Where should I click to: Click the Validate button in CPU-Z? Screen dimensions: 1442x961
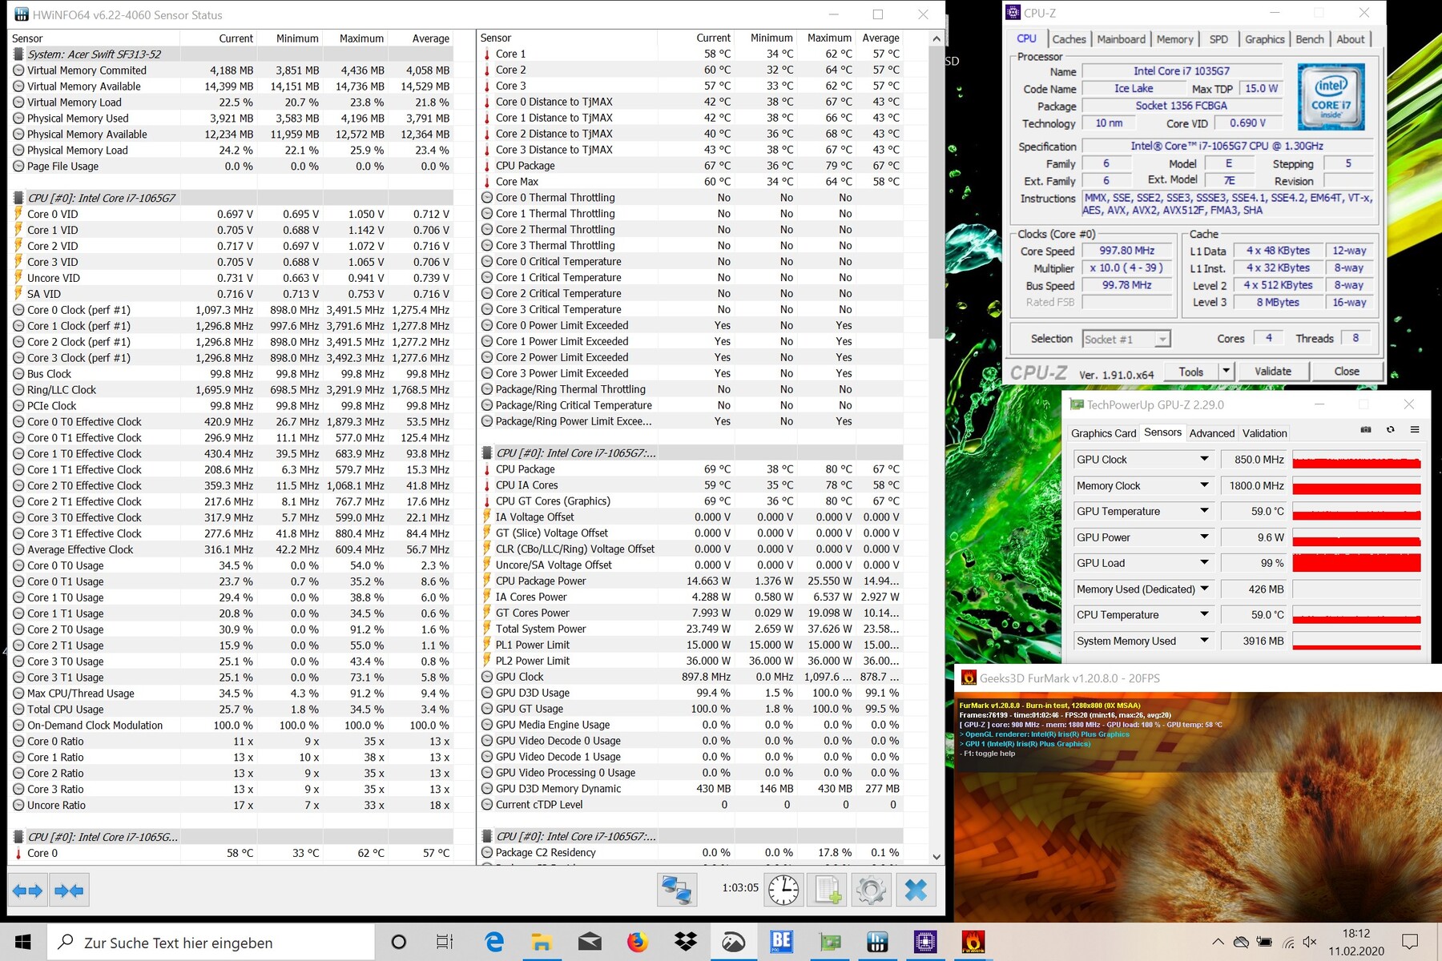[x=1272, y=372]
